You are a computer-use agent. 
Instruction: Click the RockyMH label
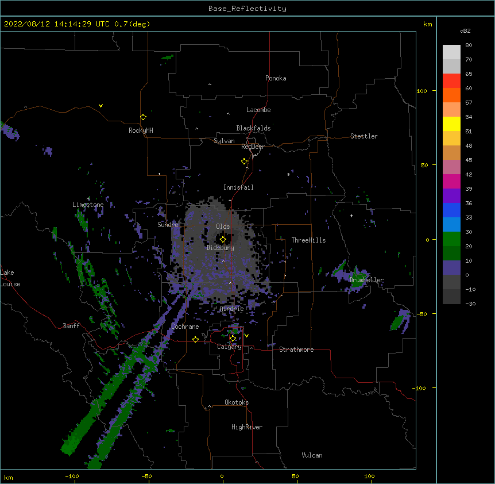(141, 130)
